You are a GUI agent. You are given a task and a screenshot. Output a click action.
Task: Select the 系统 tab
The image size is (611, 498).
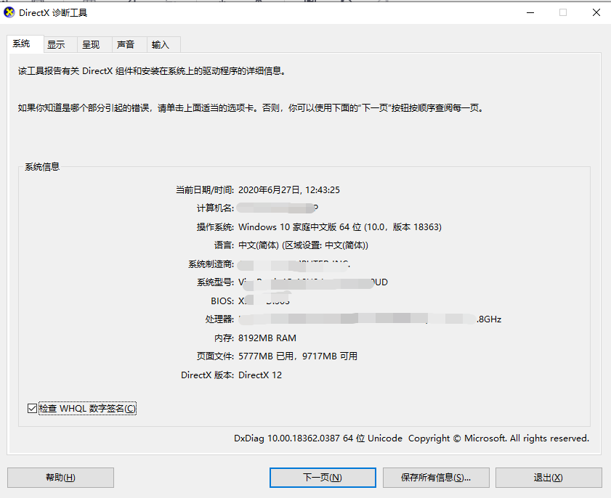point(25,44)
